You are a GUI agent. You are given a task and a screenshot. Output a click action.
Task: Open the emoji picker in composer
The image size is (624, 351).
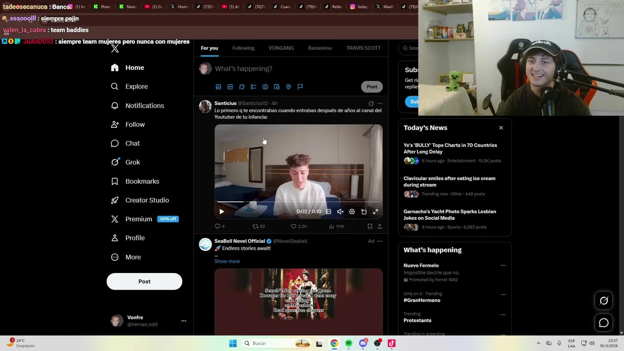click(265, 87)
